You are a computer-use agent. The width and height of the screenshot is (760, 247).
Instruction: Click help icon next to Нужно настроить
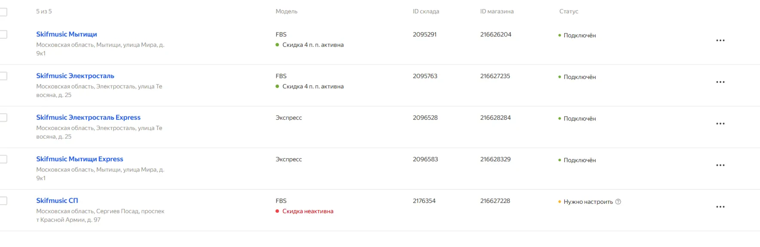pos(618,202)
